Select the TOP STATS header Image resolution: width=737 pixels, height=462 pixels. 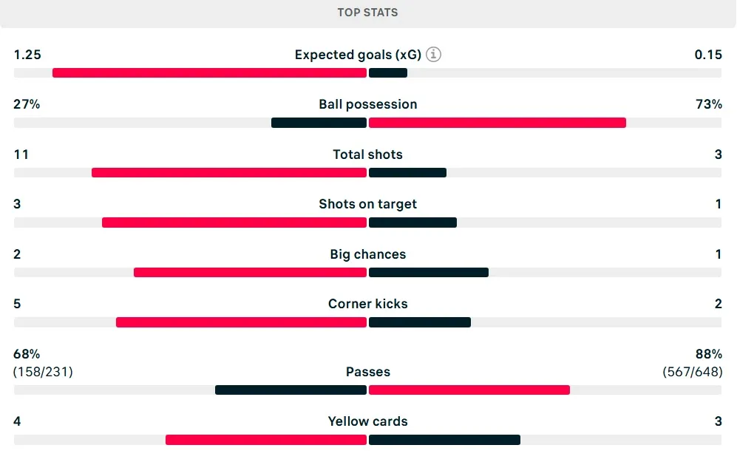(368, 13)
